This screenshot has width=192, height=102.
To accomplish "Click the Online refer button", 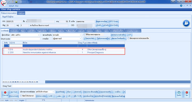I will 41,96.
